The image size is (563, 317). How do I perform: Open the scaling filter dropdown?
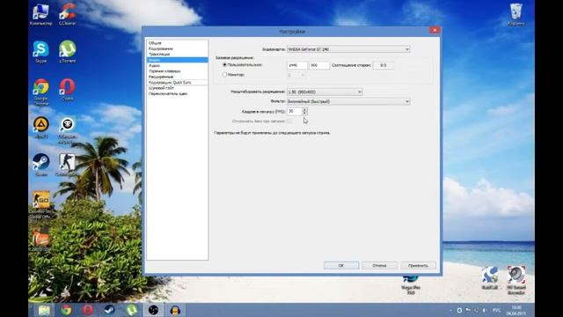348,102
